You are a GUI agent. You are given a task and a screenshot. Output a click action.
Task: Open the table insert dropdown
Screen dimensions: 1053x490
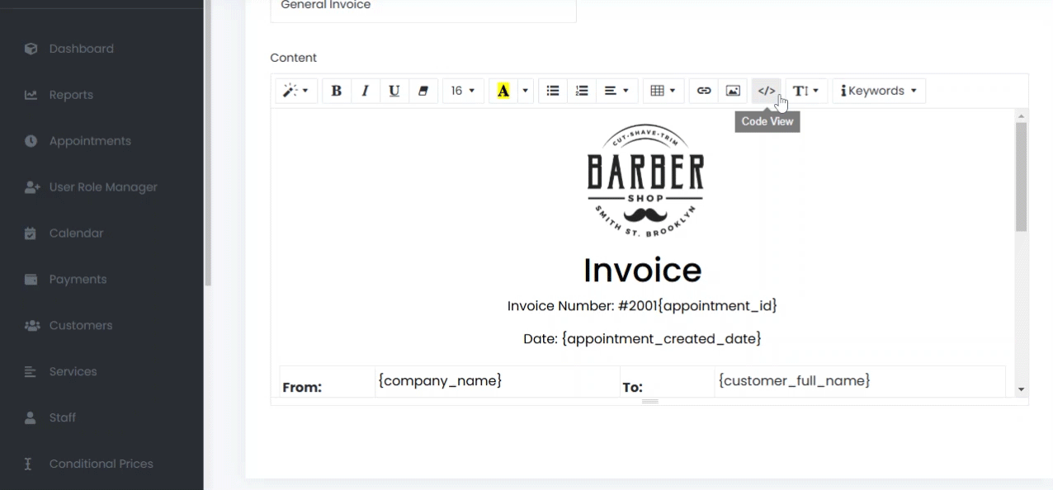(x=663, y=91)
